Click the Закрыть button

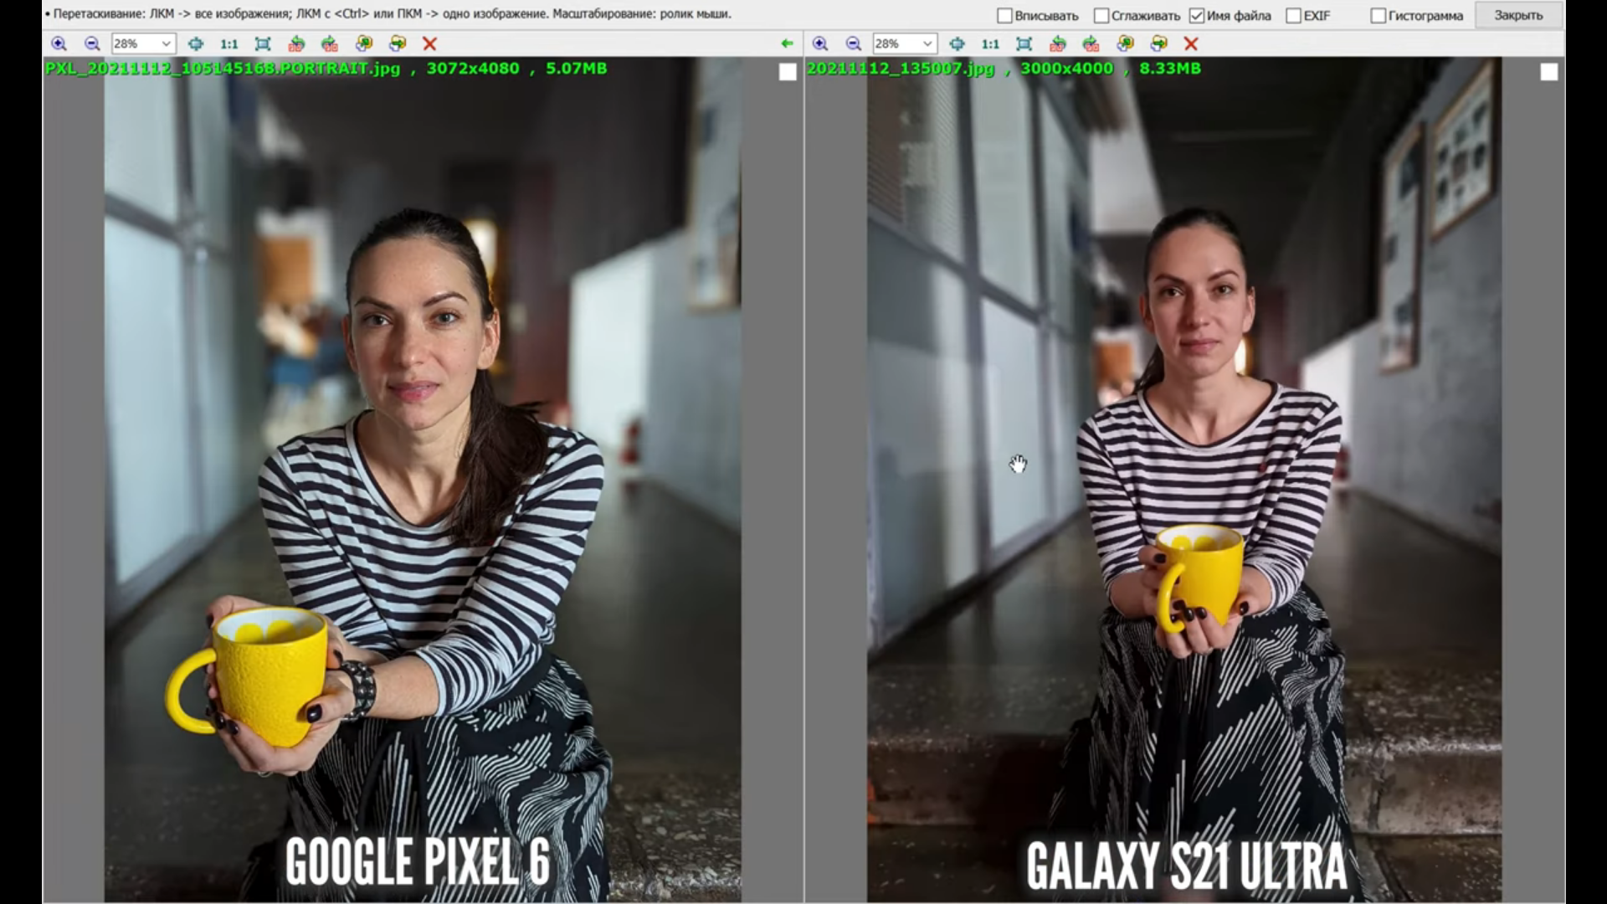[1518, 16]
